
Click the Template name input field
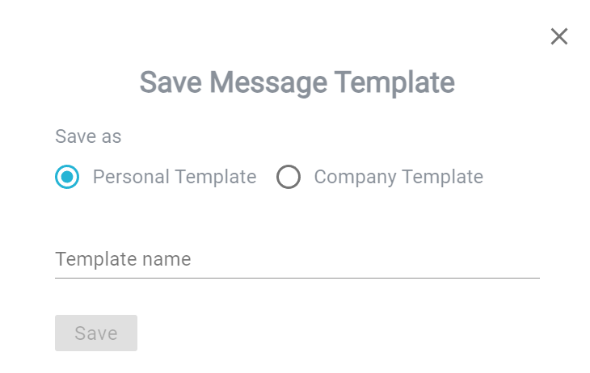point(297,259)
